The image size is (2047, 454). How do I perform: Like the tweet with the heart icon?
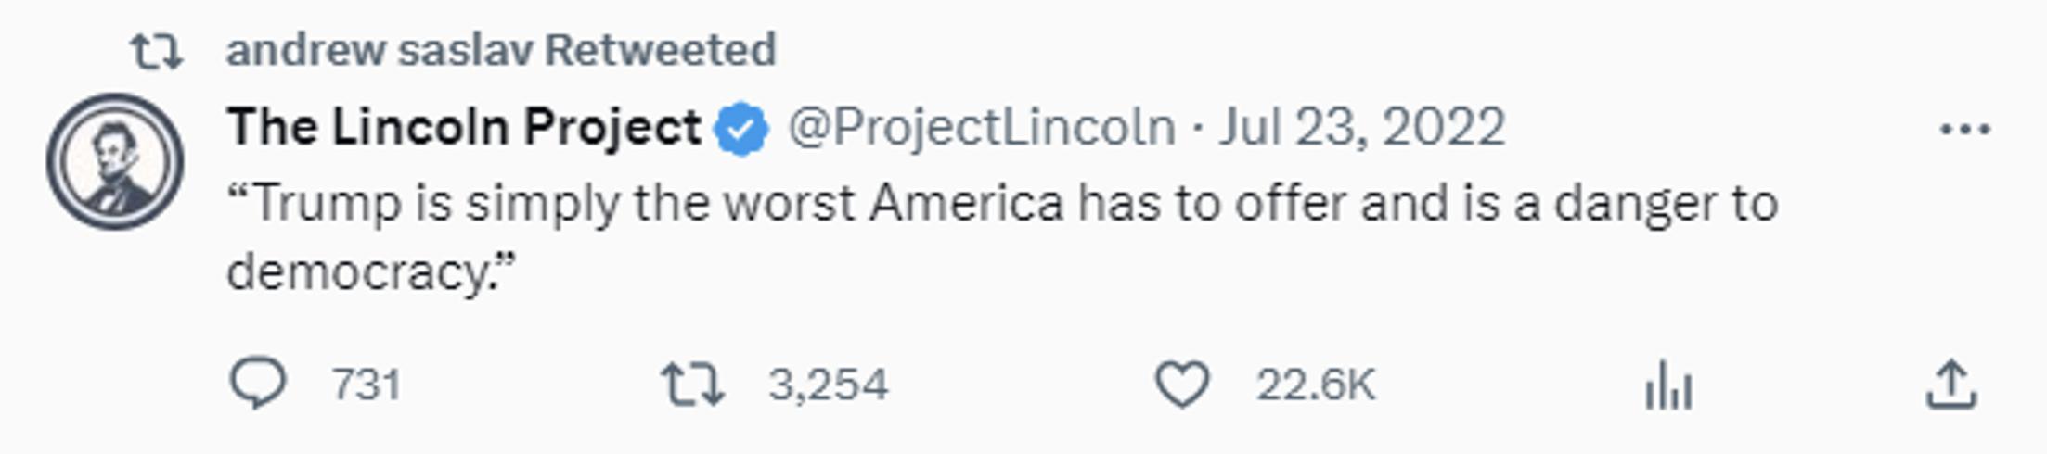coord(1182,384)
